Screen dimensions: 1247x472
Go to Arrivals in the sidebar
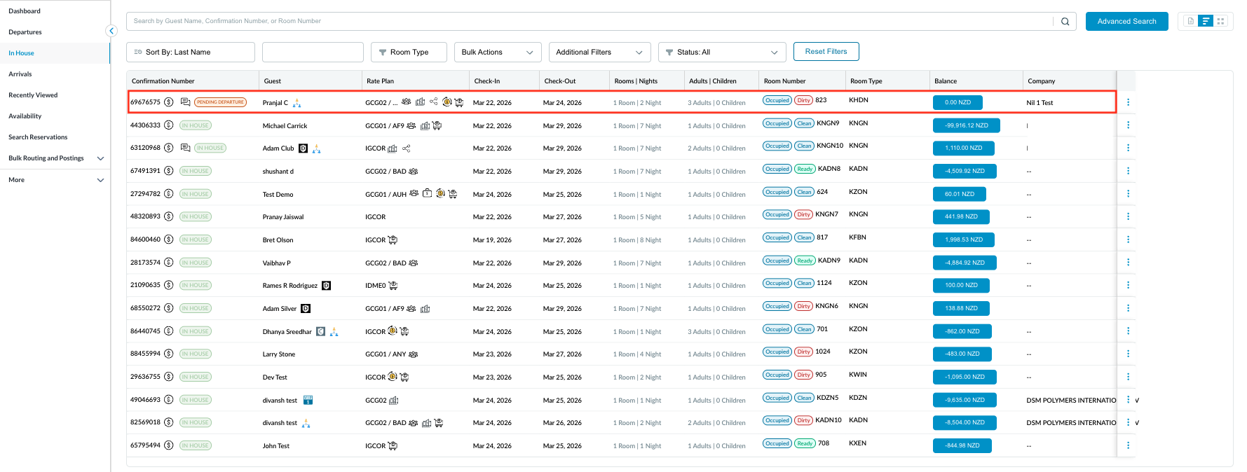coord(20,74)
